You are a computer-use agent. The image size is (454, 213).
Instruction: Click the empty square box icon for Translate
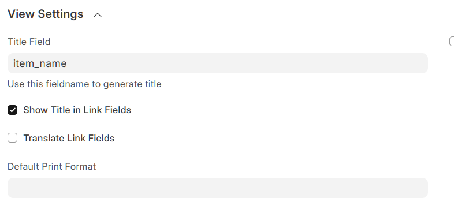[13, 138]
